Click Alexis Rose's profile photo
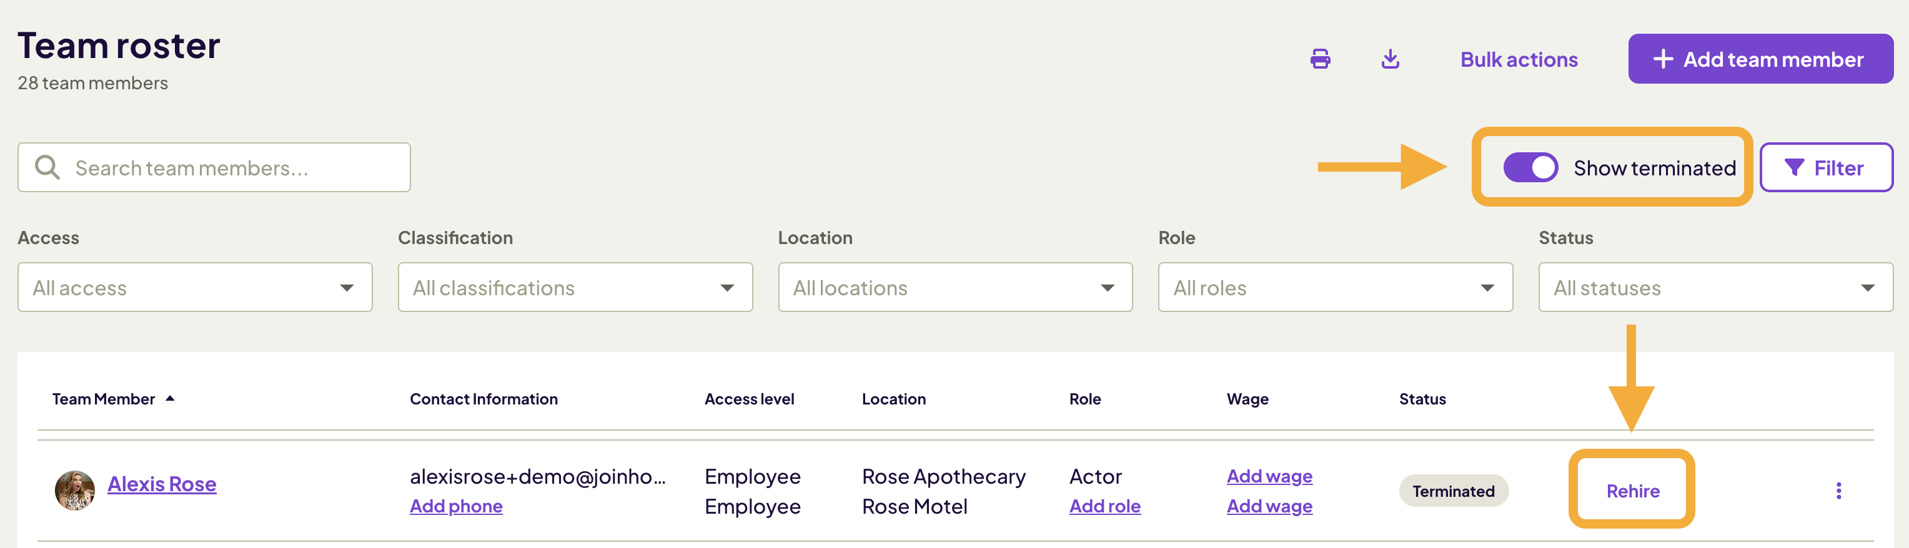 (x=75, y=489)
